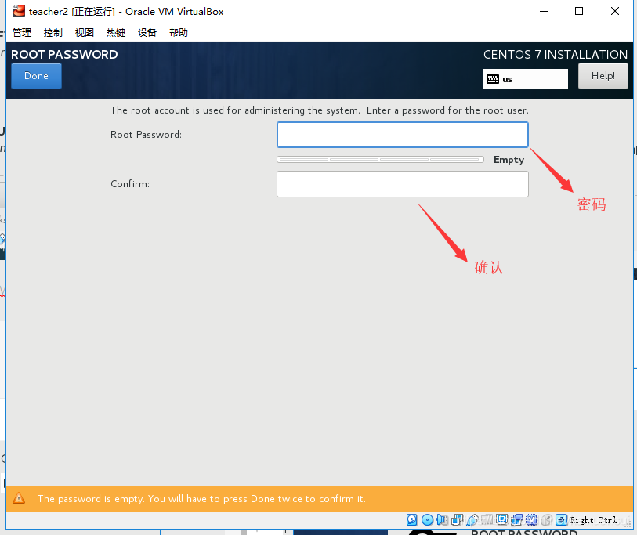Click the Root Password: label
Viewport: 637px width, 535px height.
pyautogui.click(x=146, y=135)
